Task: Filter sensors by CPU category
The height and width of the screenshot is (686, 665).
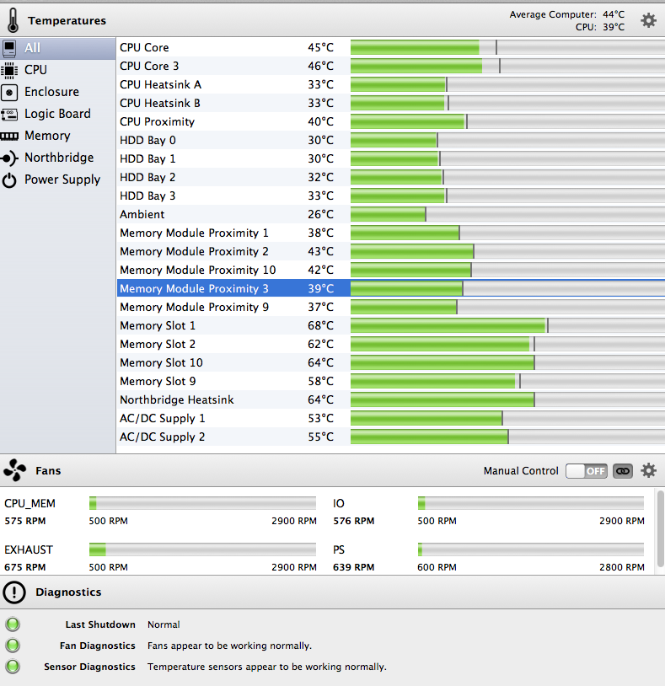Action: [58, 70]
